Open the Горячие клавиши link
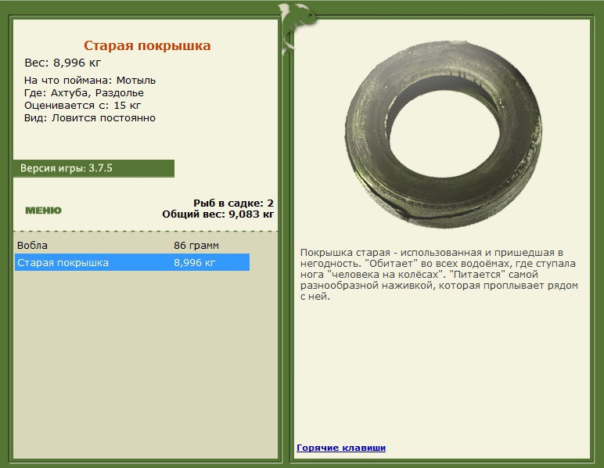The height and width of the screenshot is (468, 604). [x=341, y=448]
